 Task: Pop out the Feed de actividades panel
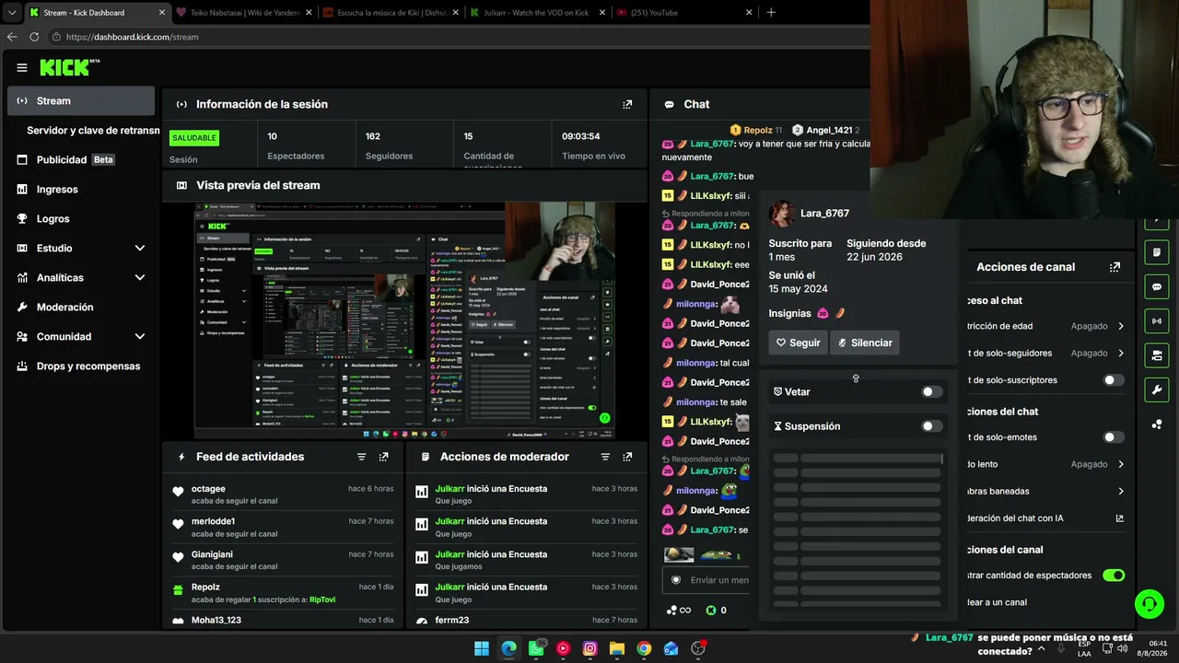(383, 457)
